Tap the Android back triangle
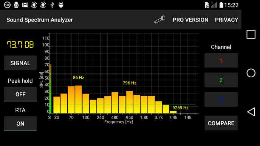 coord(251,112)
